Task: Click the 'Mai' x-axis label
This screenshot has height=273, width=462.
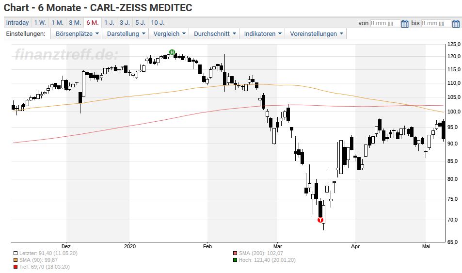Action: click(426, 246)
